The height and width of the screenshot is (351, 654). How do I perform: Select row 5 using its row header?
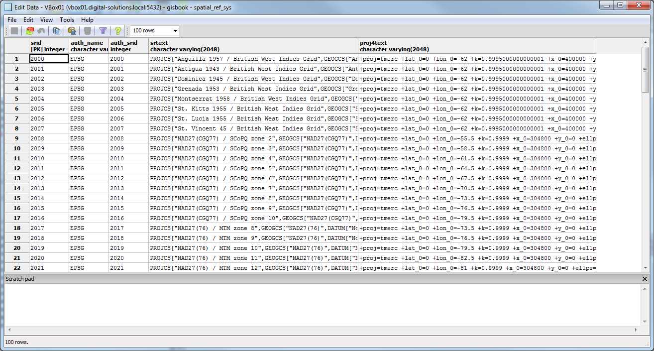click(x=16, y=99)
